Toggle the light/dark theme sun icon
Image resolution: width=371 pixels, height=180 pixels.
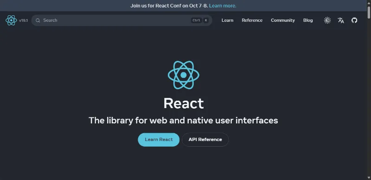click(327, 20)
